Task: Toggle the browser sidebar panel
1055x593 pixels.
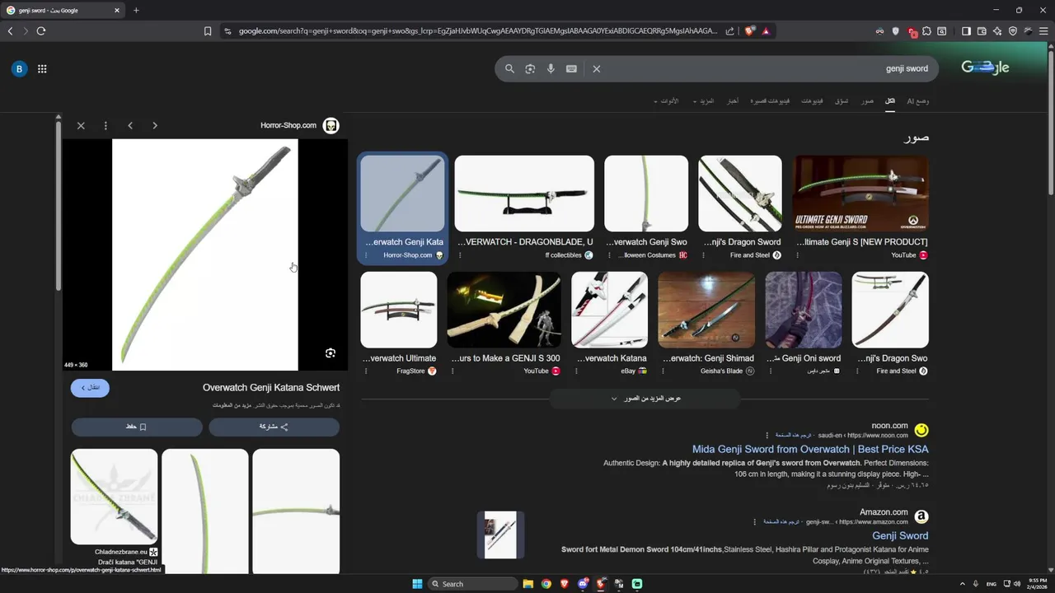Action: pos(966,31)
